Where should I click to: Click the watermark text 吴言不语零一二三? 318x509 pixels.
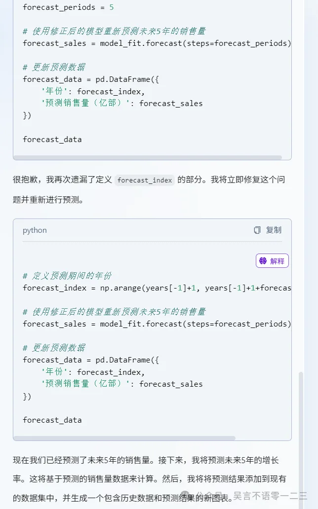[270, 496]
